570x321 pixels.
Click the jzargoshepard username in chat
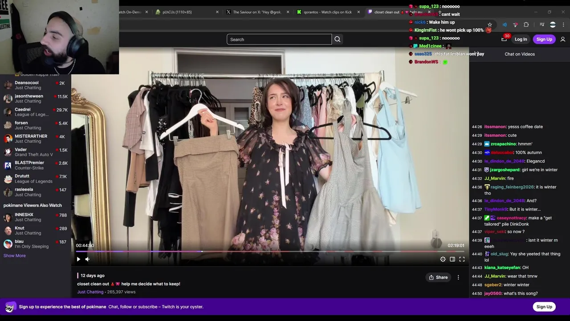(x=505, y=170)
